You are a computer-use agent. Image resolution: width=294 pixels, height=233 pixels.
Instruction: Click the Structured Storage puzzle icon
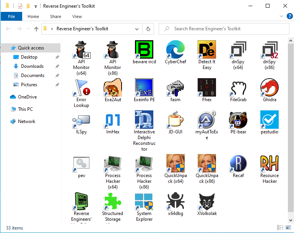(x=113, y=201)
